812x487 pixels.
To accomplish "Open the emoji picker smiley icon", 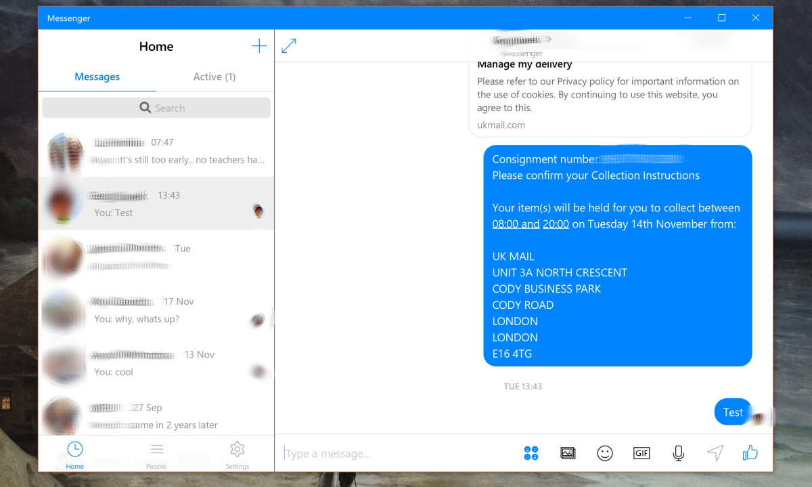I will pyautogui.click(x=604, y=453).
